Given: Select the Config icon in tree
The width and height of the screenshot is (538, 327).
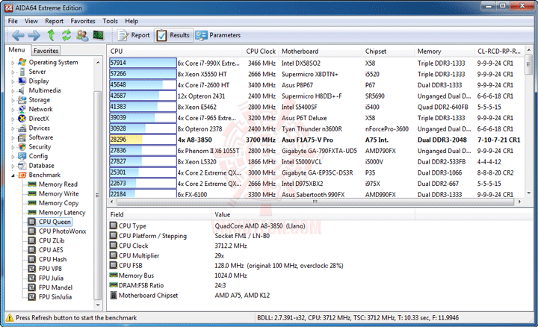Looking at the screenshot, I should click(22, 156).
